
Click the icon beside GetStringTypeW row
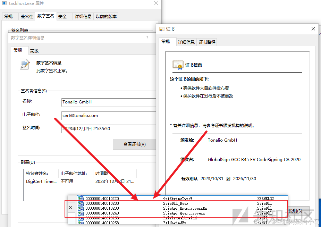click(x=81, y=198)
